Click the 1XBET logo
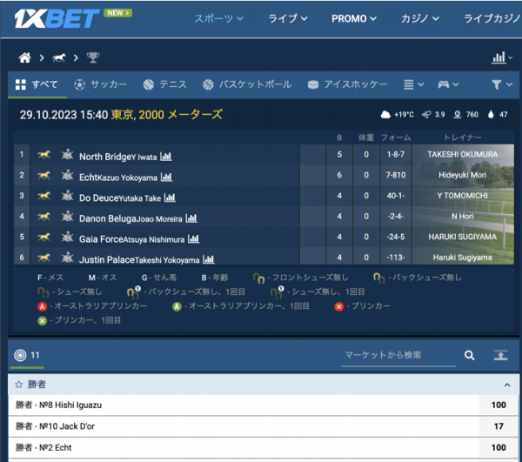The height and width of the screenshot is (462, 522). pos(57,18)
